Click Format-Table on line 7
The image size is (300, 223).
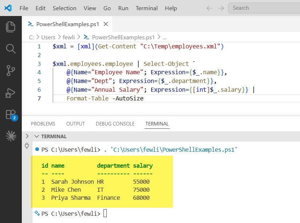tap(88, 99)
